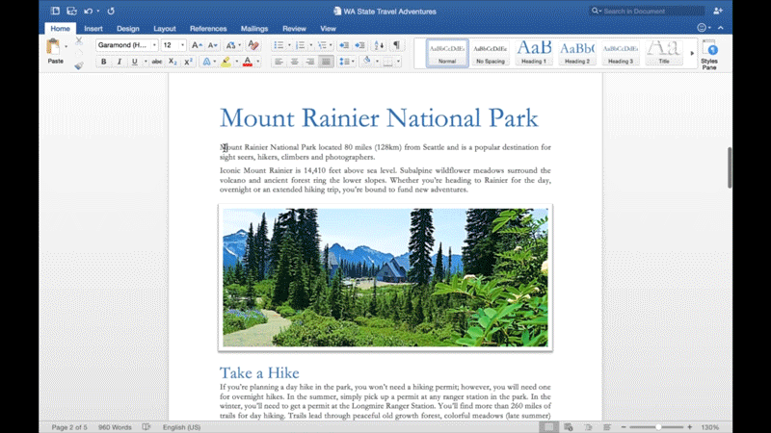771x433 pixels.
Task: Switch to the Insert tab
Action: 93,29
